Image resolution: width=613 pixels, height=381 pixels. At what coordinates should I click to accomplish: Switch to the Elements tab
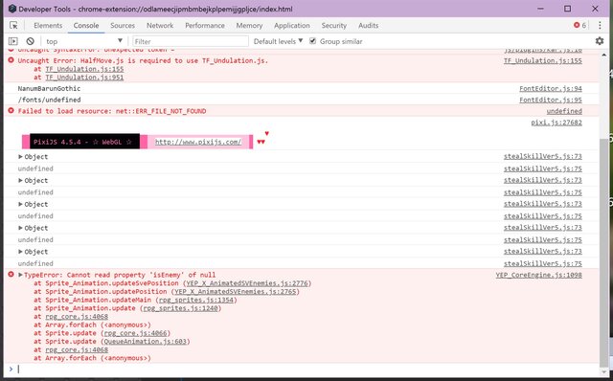48,26
